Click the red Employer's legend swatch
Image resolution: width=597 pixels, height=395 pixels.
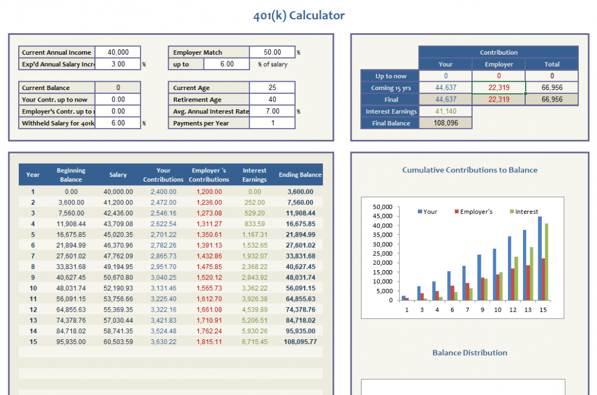click(457, 212)
